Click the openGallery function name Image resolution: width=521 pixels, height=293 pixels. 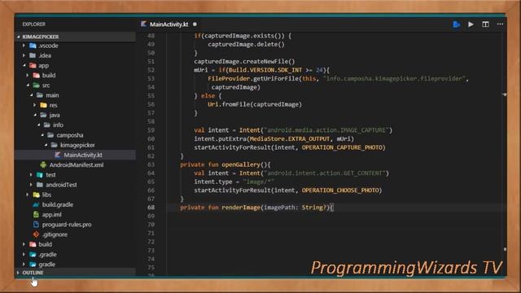click(241, 164)
